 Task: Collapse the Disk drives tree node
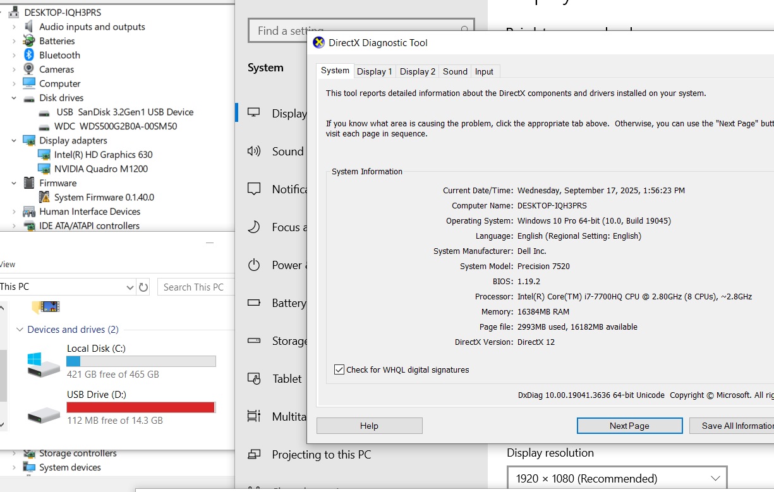pyautogui.click(x=14, y=98)
